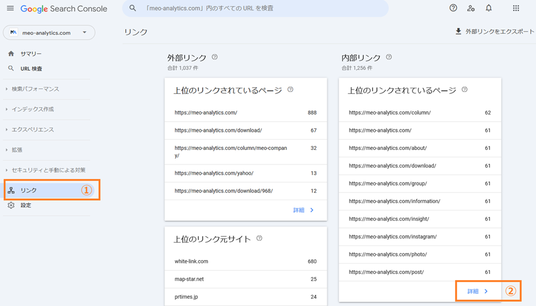
Task: Select internal row https://meo-analytics.com/column/
Action: point(420,112)
